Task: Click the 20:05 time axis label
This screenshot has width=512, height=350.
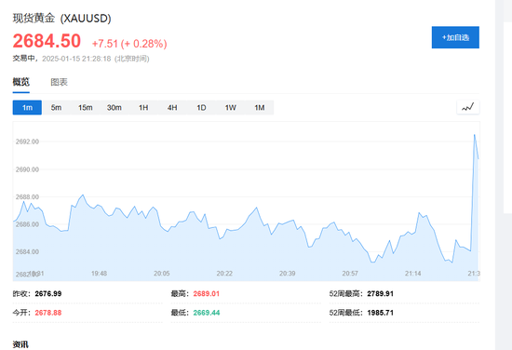Action: pos(162,274)
